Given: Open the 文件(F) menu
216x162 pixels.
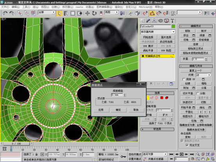Looking at the screenshot, I should click(x=5, y=7).
